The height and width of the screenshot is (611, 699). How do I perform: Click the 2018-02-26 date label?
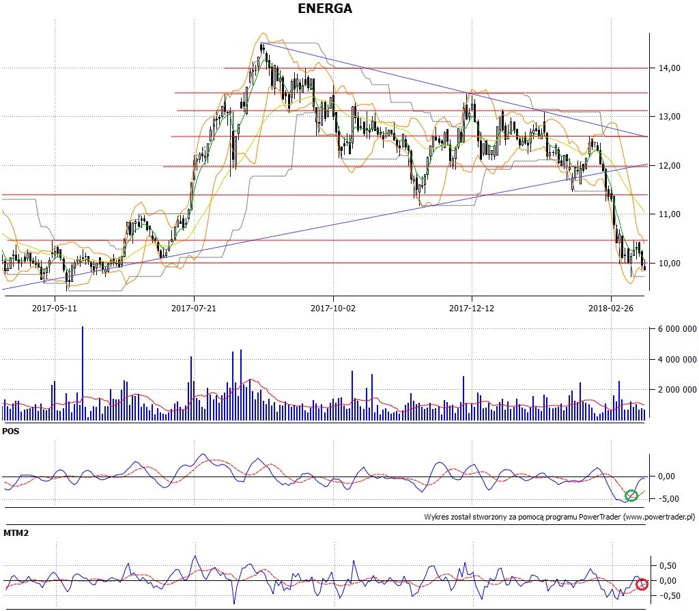point(611,308)
